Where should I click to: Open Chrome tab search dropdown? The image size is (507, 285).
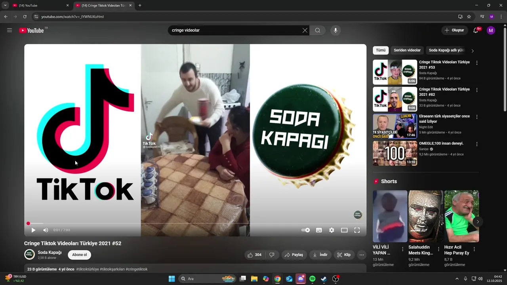5,6
